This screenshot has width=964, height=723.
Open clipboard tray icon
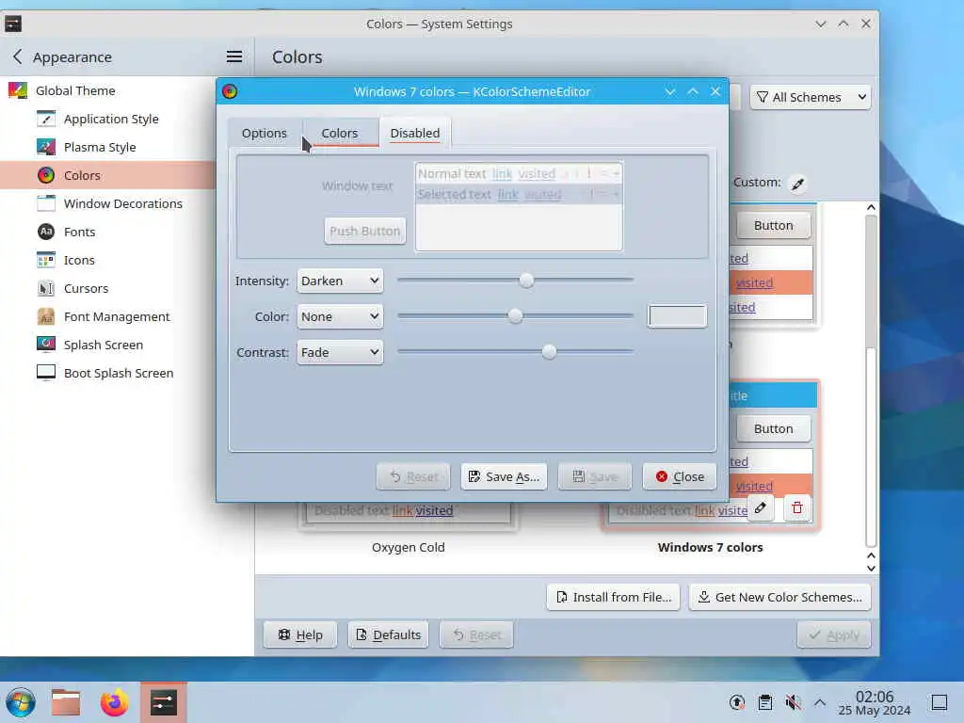coord(765,702)
